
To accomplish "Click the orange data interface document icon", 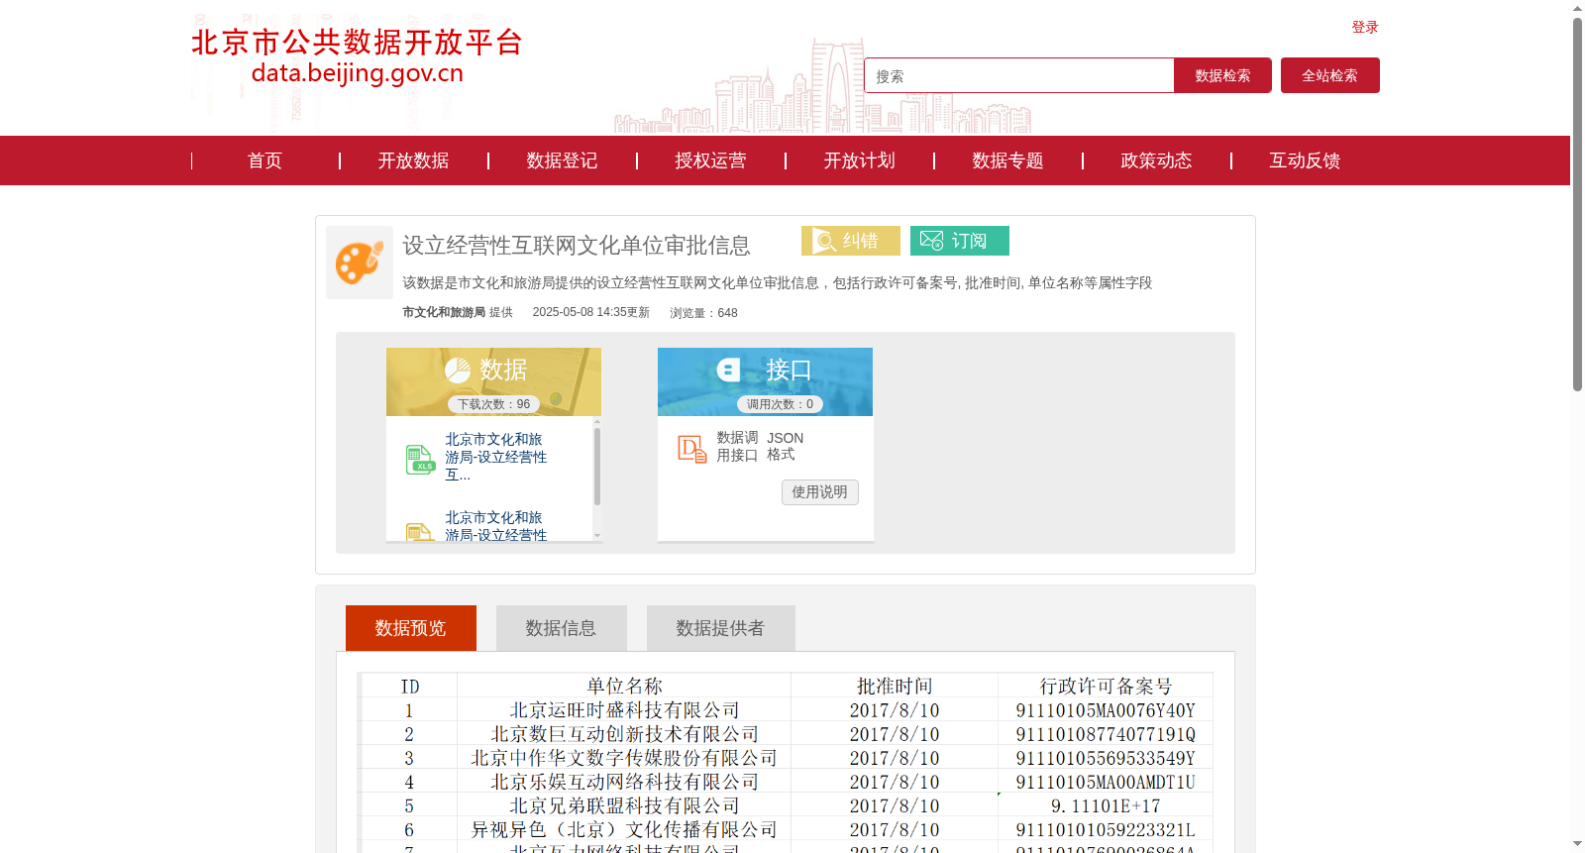I will coord(691,449).
